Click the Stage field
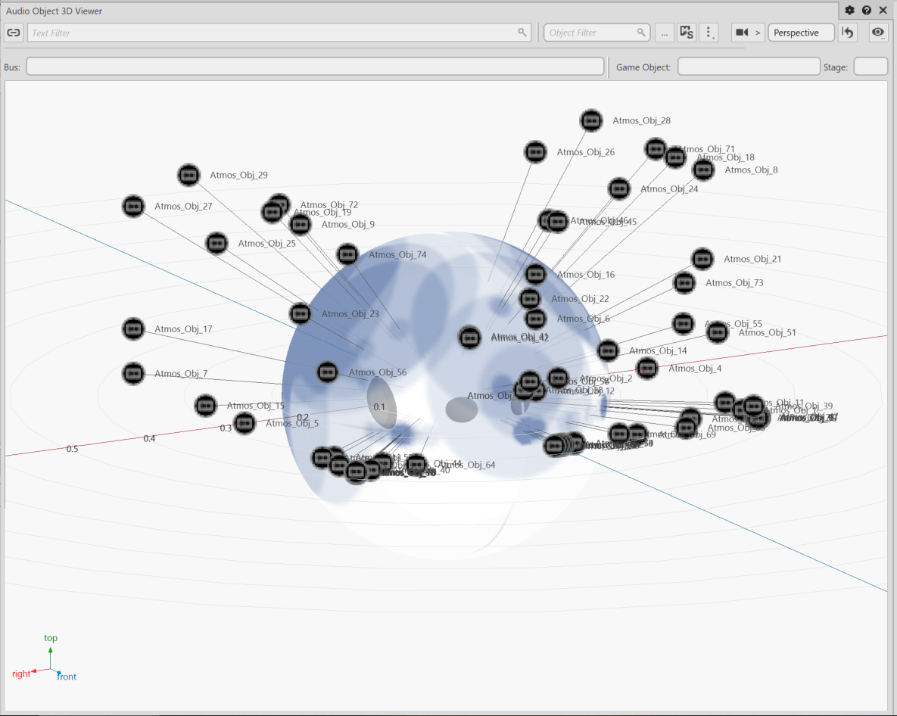The width and height of the screenshot is (897, 716). point(871,67)
